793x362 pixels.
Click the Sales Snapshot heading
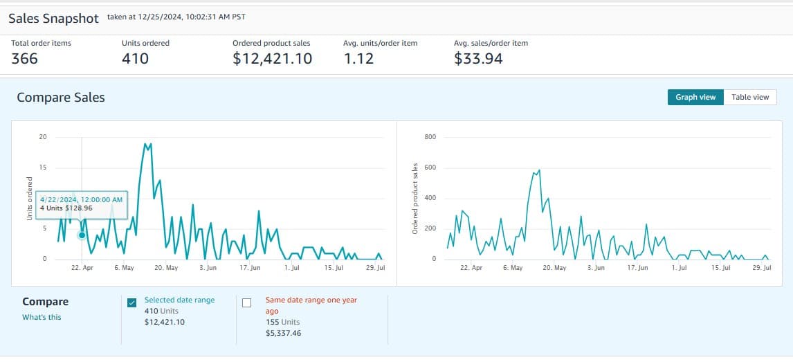pos(53,18)
